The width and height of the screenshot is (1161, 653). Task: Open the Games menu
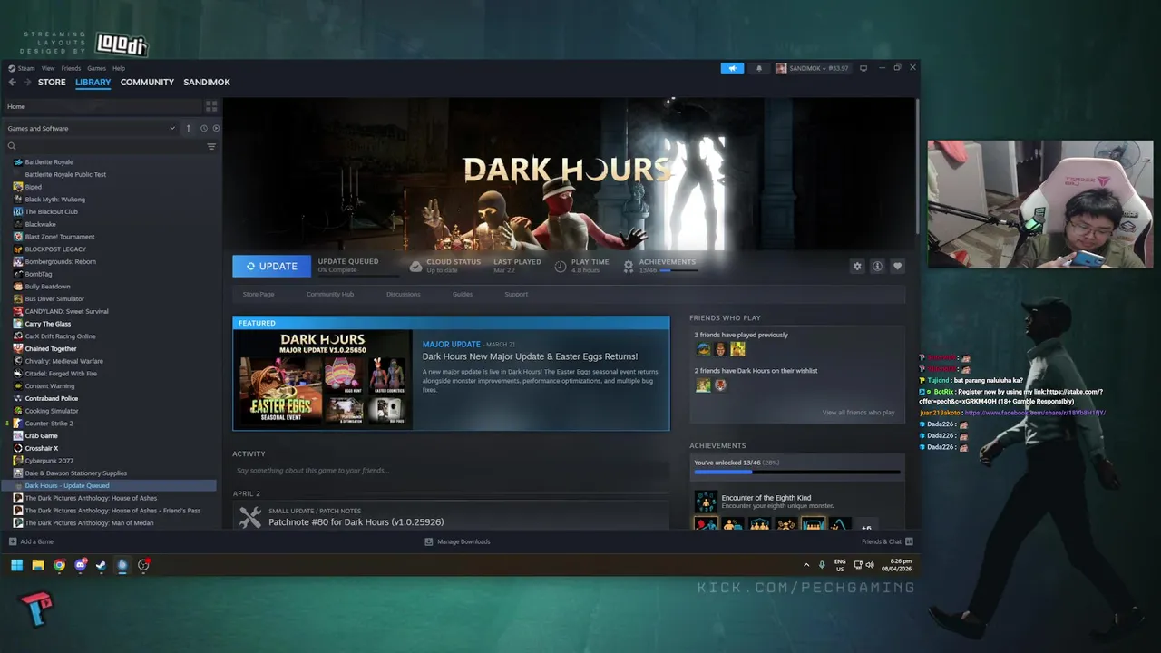96,68
